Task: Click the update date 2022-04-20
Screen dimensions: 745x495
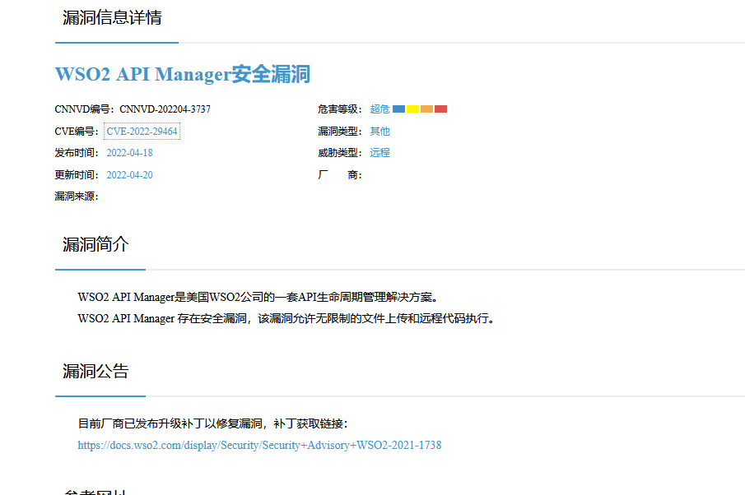Action: [129, 174]
